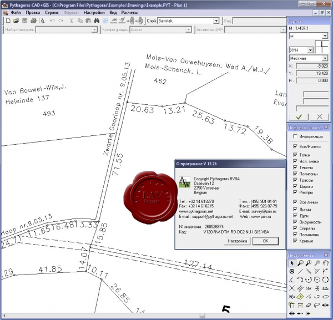Toggle the Тексты checkbox

295,167
